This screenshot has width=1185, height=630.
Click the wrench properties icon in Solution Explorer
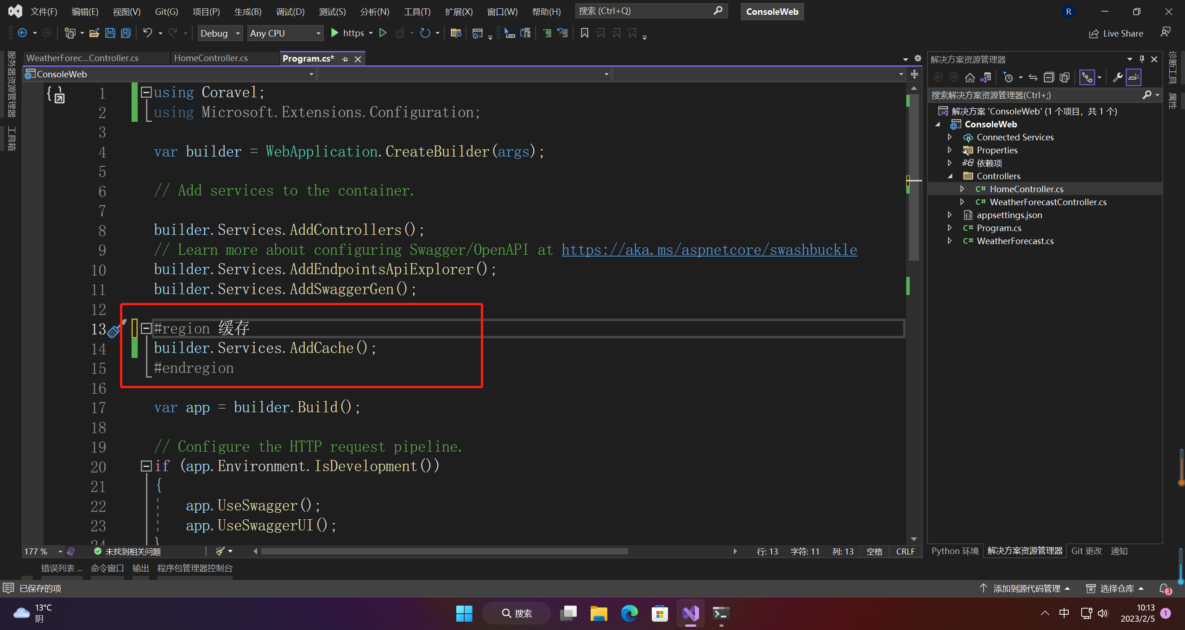[1117, 77]
